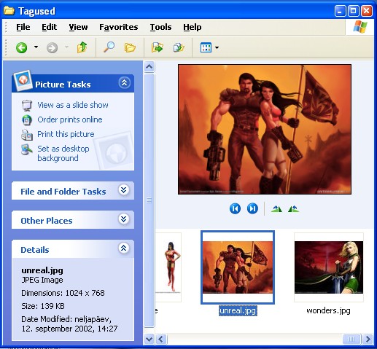Viewport: 377px width, 349px height.
Task: Select the partially visible woman thumbnail
Action: [168, 267]
